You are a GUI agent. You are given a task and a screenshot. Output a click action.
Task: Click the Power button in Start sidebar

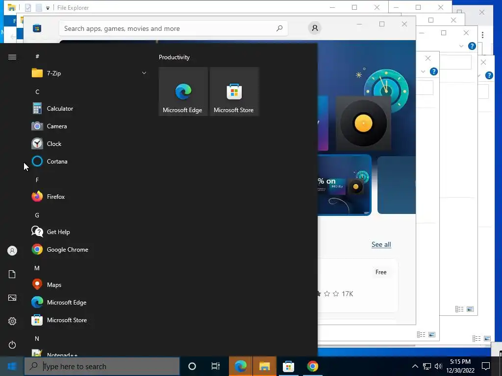click(x=12, y=345)
